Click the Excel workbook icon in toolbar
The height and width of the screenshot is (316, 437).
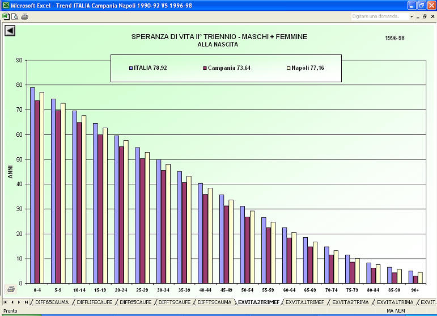tap(6, 16)
